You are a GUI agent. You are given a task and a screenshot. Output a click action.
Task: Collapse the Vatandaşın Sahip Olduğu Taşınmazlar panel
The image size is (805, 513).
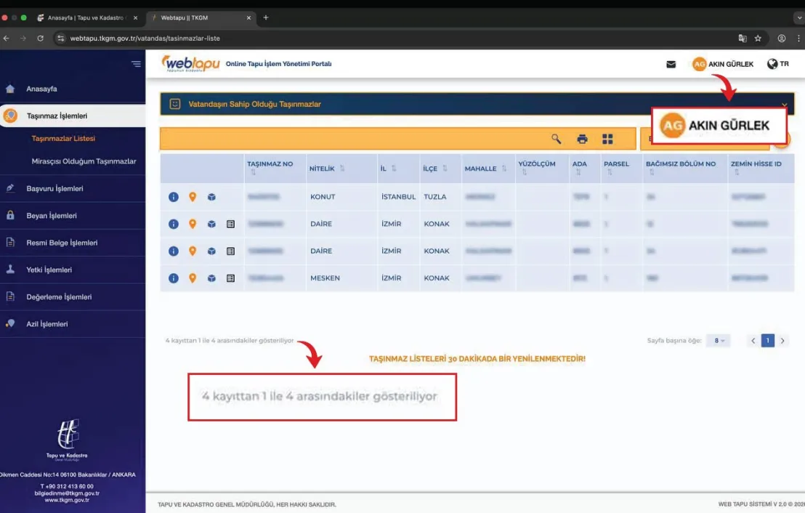point(783,103)
